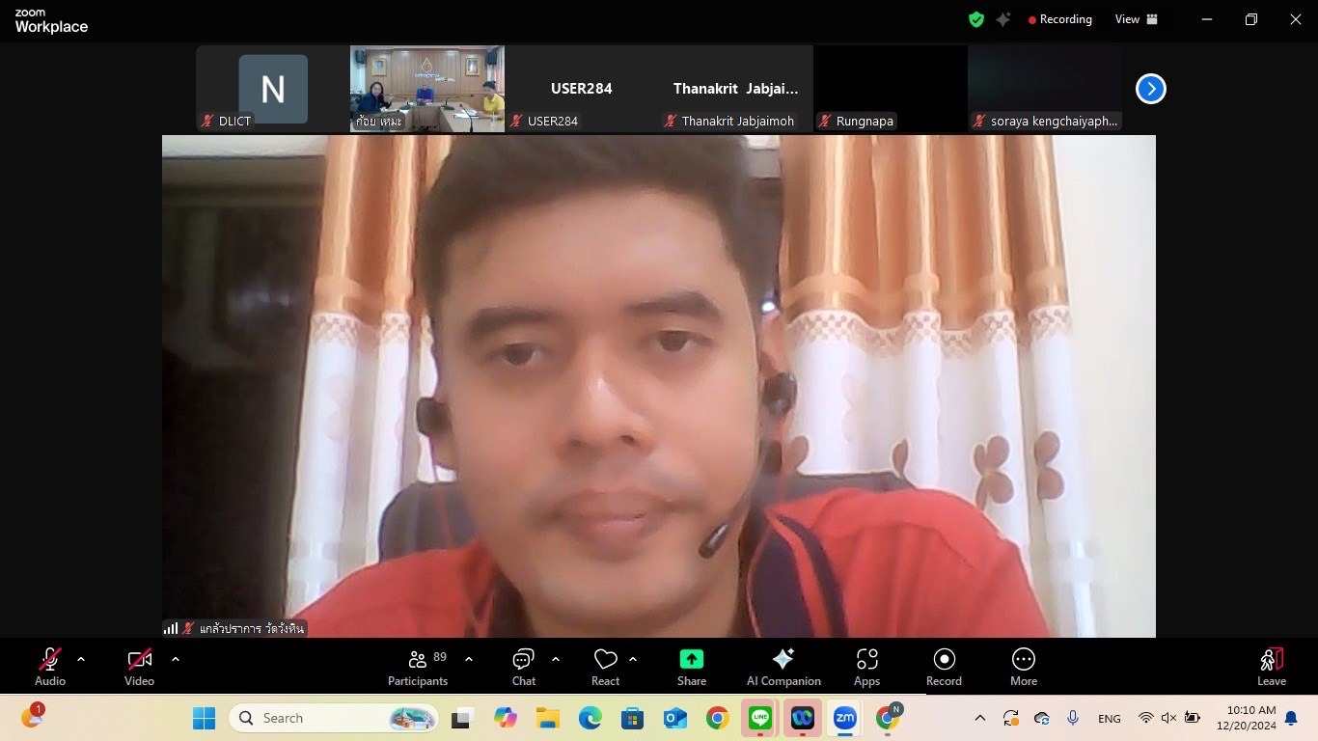Screen dimensions: 1318x741
Task: Select the conference room video thumbnail
Action: pyautogui.click(x=427, y=89)
